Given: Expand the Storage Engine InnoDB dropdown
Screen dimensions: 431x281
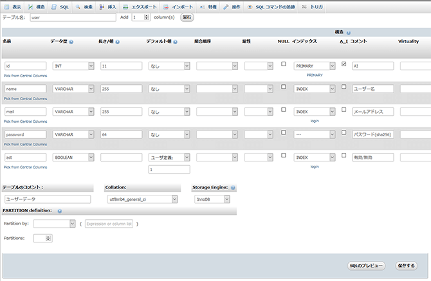Looking at the screenshot, I should point(212,199).
